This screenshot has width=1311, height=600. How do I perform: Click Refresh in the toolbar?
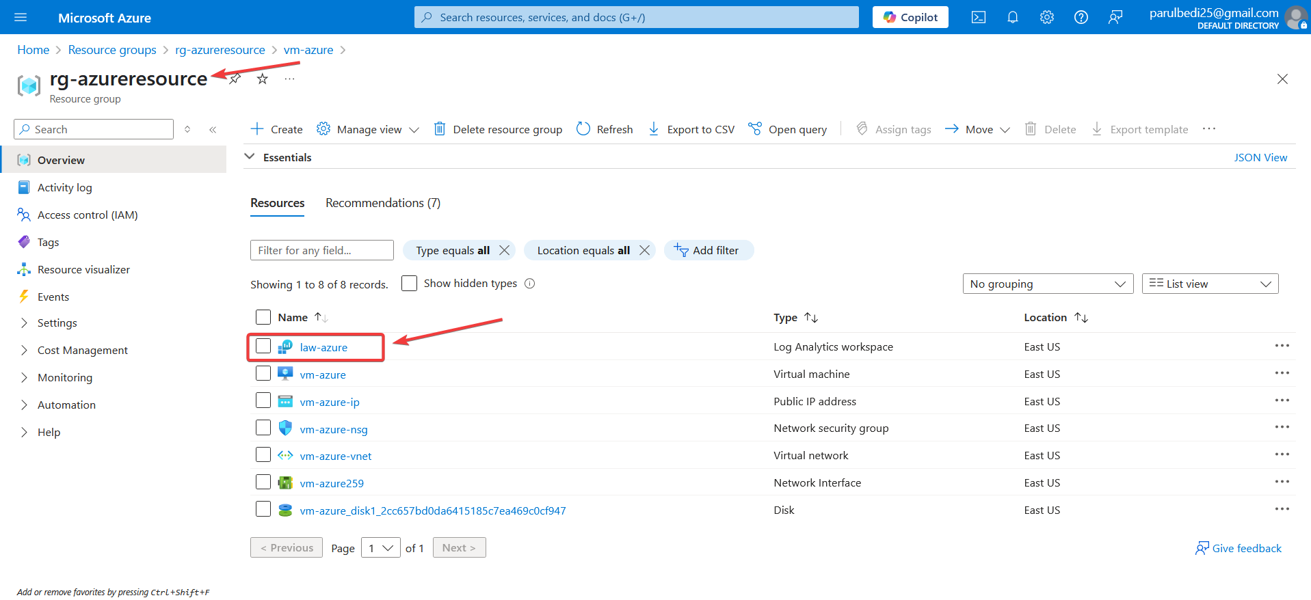point(605,129)
